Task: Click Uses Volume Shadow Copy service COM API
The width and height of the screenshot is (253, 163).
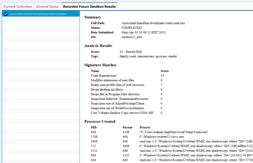Action: (x=122, y=113)
